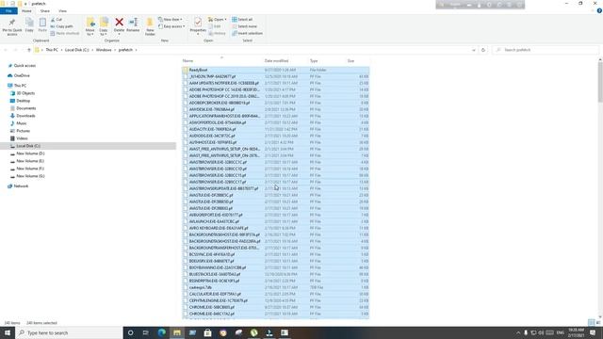Open Documents in navigation pane
This screenshot has width=603, height=339.
(x=25, y=108)
